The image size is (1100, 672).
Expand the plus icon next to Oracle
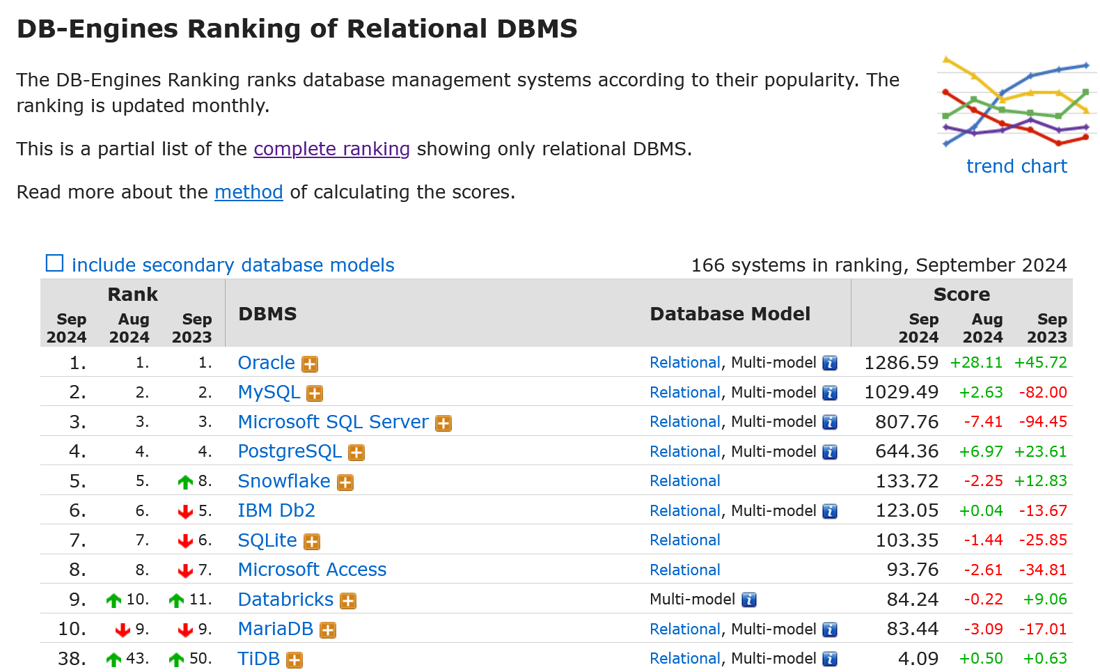310,364
